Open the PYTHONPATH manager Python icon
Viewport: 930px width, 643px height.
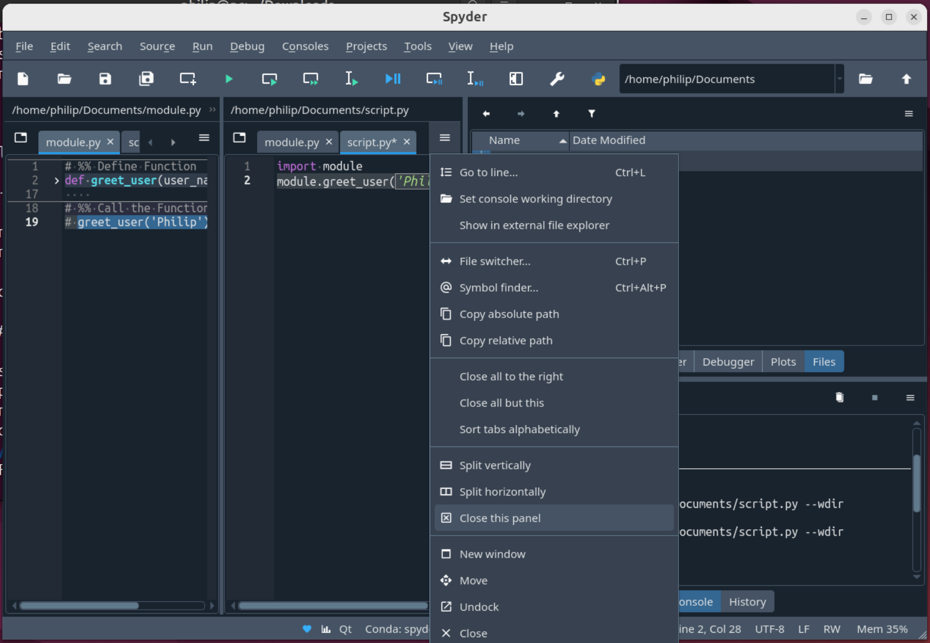coord(598,79)
